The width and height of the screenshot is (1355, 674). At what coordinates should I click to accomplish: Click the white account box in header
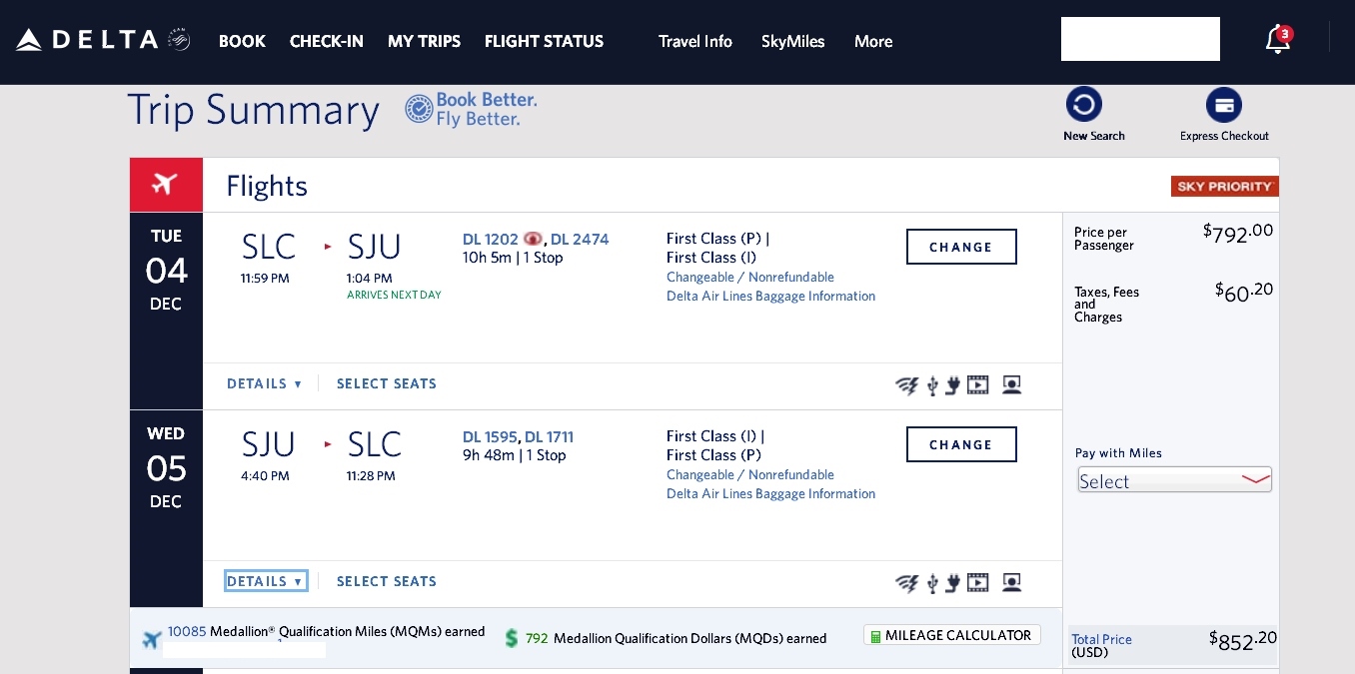(1140, 39)
